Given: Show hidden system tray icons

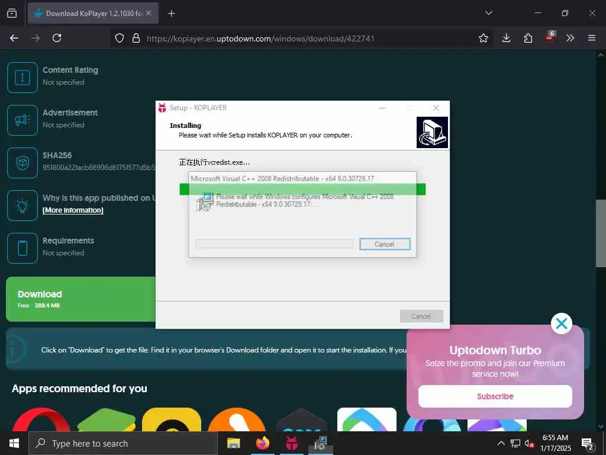Looking at the screenshot, I should 501,443.
